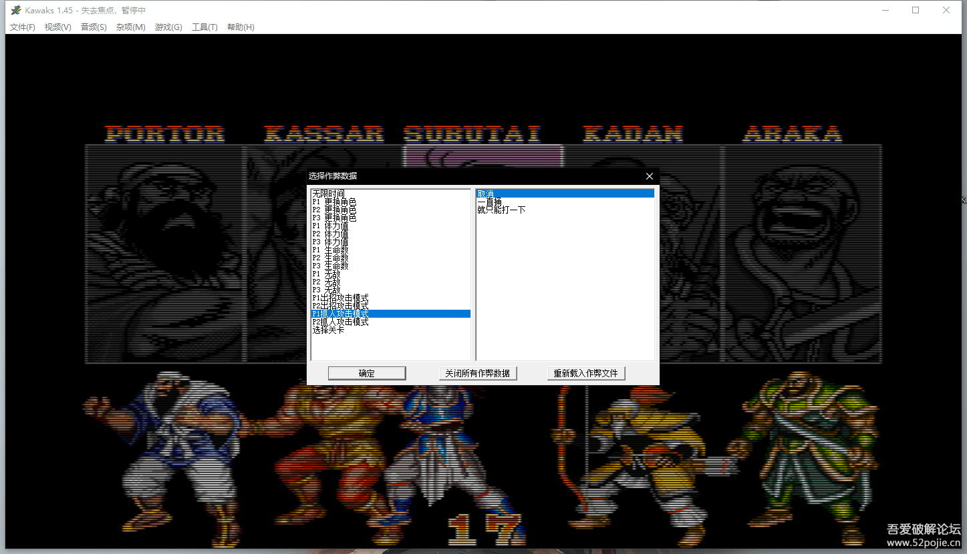Choose the 一直捅 option value
Screen dimensions: 967x554
point(489,202)
